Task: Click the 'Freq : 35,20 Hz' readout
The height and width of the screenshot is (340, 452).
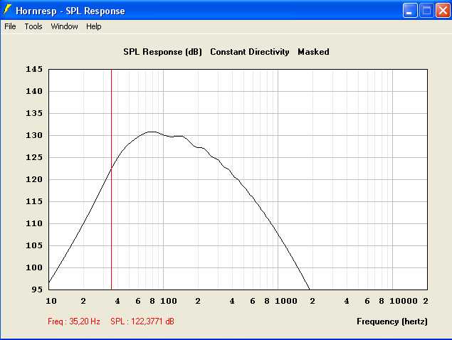Action: pyautogui.click(x=74, y=322)
